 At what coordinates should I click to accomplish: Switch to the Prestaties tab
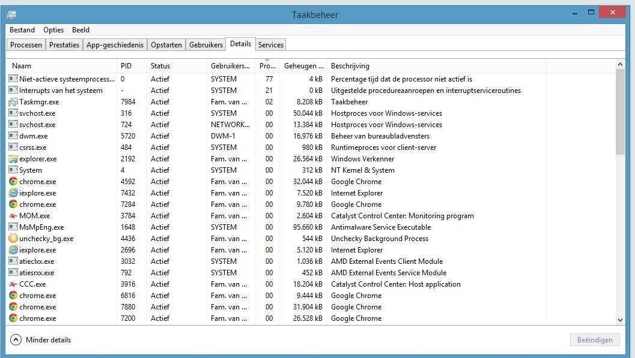pos(64,45)
